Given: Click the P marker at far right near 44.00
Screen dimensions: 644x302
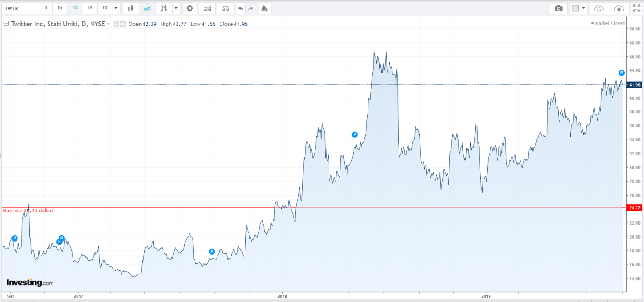Looking at the screenshot, I should pyautogui.click(x=621, y=73).
